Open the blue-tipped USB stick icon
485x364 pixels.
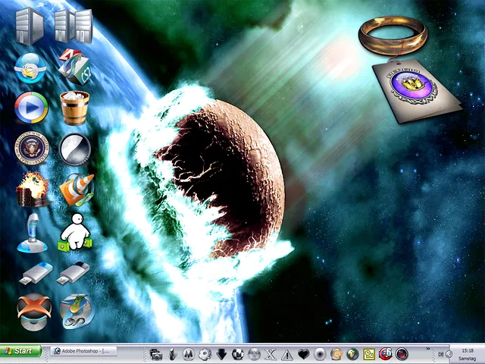click(x=36, y=273)
